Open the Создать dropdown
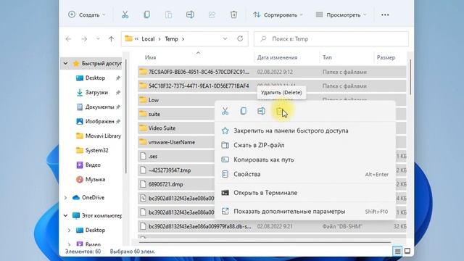This screenshot has height=261, width=464. tap(87, 14)
